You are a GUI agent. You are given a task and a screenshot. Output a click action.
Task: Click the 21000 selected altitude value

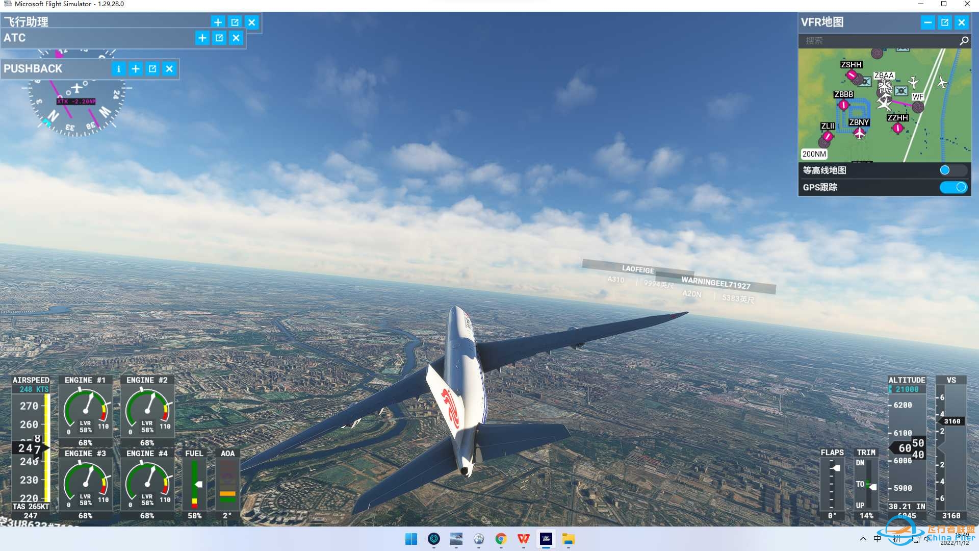point(907,389)
